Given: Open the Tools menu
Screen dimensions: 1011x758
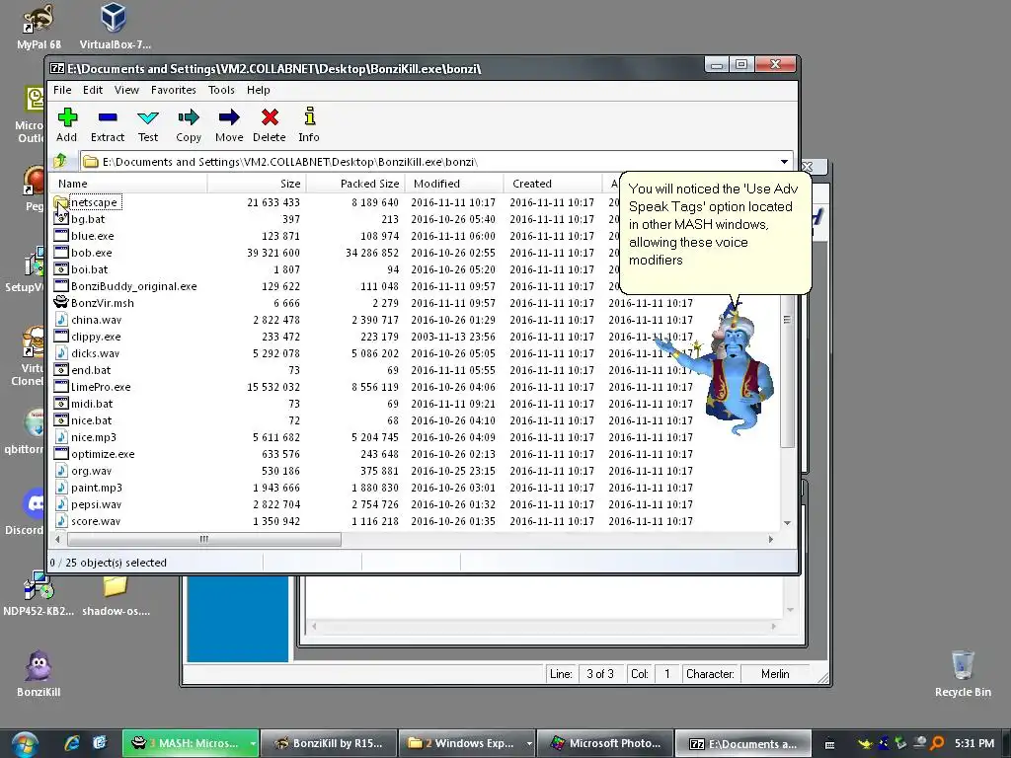Looking at the screenshot, I should click(x=221, y=90).
